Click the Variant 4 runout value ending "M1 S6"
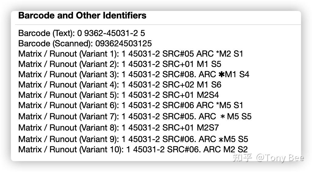Screen dimensions: 312x172 (171, 84)
